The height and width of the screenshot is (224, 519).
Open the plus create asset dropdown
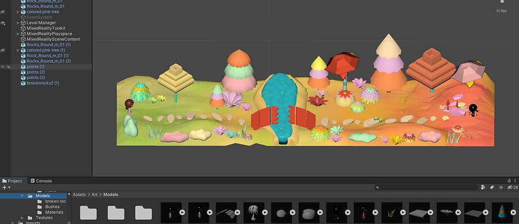point(6,188)
